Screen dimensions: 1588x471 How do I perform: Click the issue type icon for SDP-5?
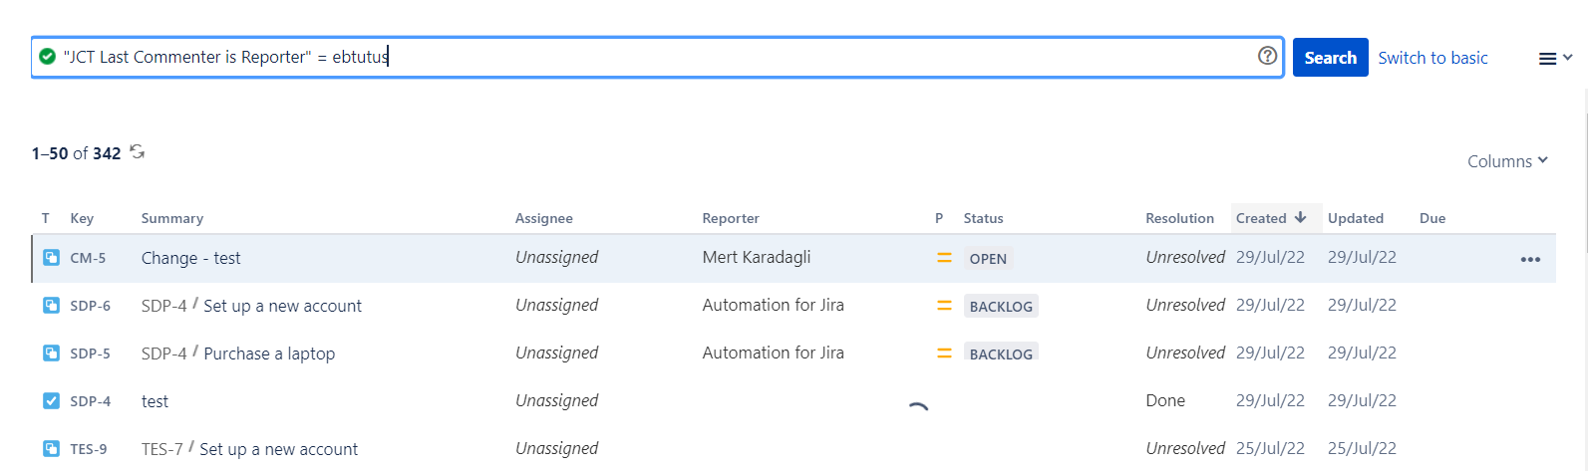click(x=51, y=353)
